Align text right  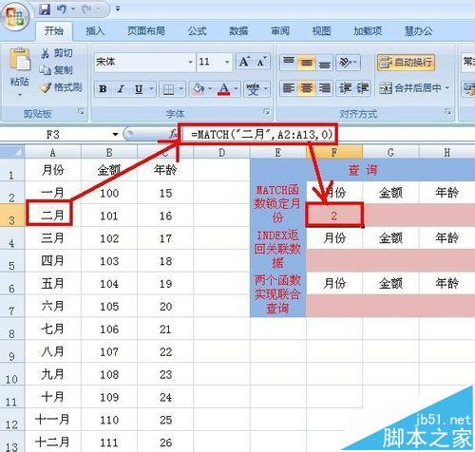click(324, 88)
